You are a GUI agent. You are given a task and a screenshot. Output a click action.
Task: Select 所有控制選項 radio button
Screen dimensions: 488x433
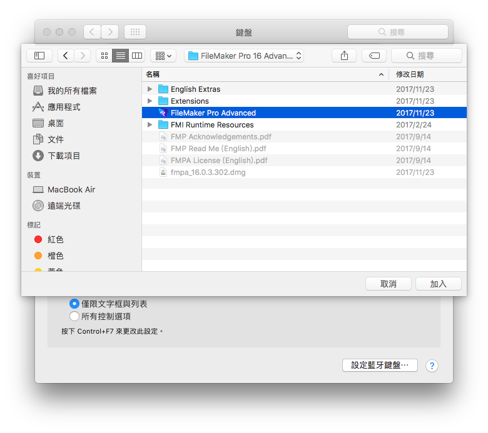pyautogui.click(x=74, y=316)
